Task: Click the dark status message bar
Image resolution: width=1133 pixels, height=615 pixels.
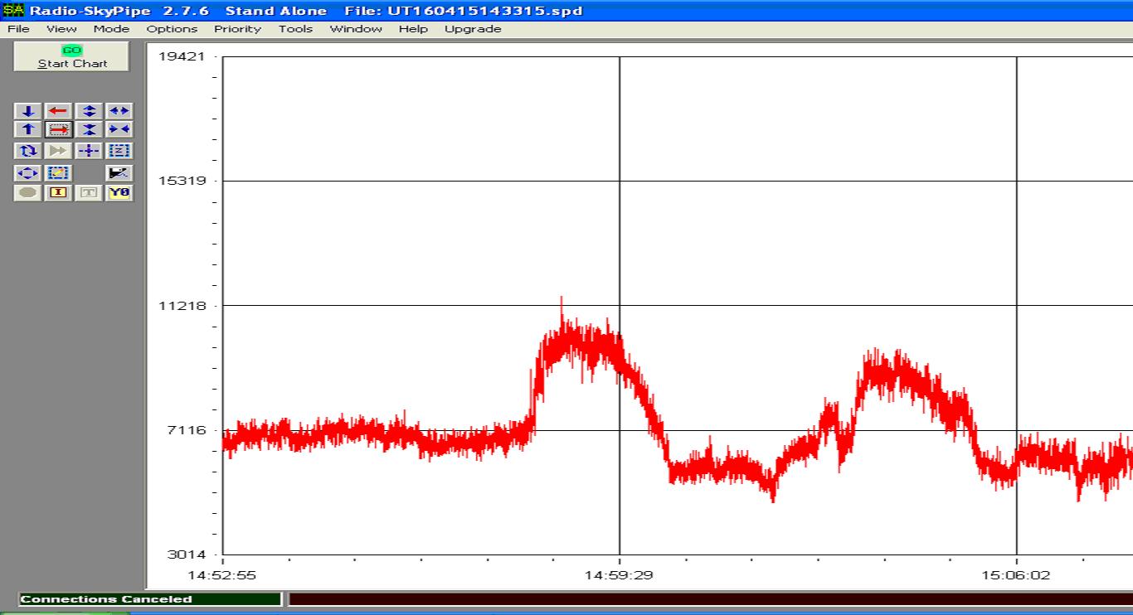Action: coord(711,599)
